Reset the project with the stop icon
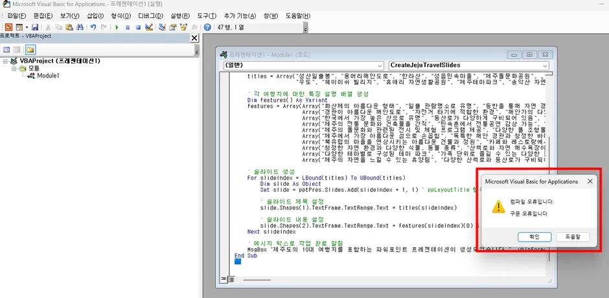This screenshot has height=298, width=609. (138, 27)
